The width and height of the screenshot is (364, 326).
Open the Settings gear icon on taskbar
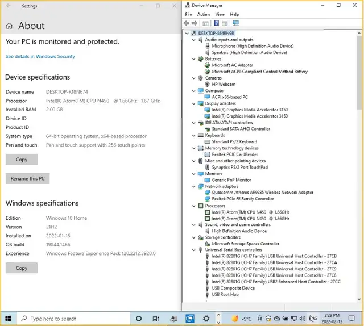tap(206, 319)
